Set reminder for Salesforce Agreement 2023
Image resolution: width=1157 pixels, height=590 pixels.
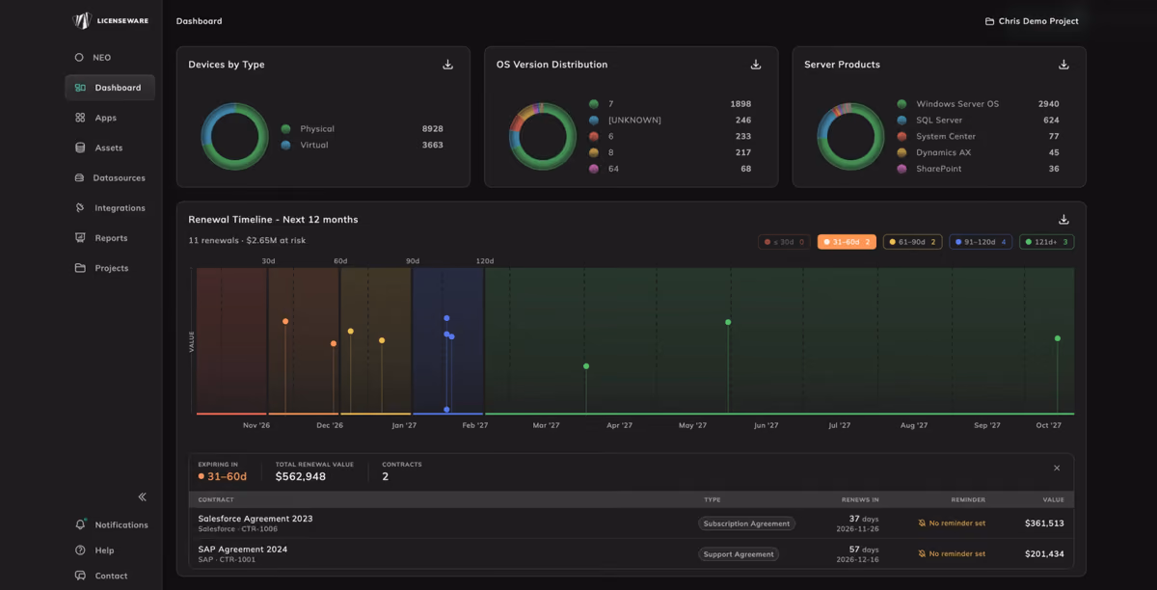(952, 523)
